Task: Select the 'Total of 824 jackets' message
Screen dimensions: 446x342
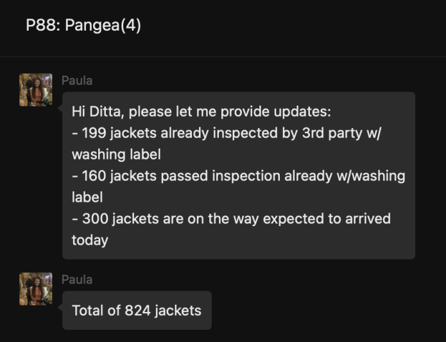Action: click(137, 311)
